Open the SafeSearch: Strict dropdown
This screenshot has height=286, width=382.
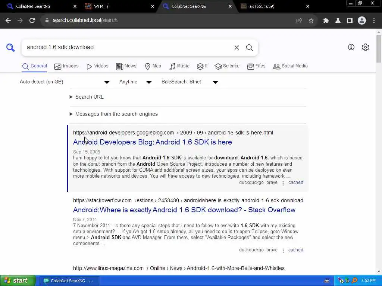(190, 82)
